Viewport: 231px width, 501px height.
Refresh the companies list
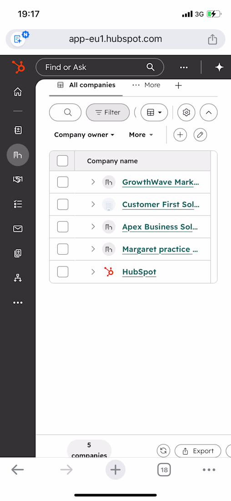click(x=163, y=451)
